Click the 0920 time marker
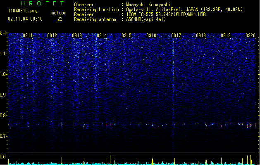 [250, 35]
